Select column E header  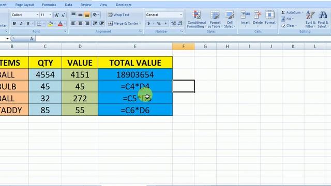click(135, 47)
